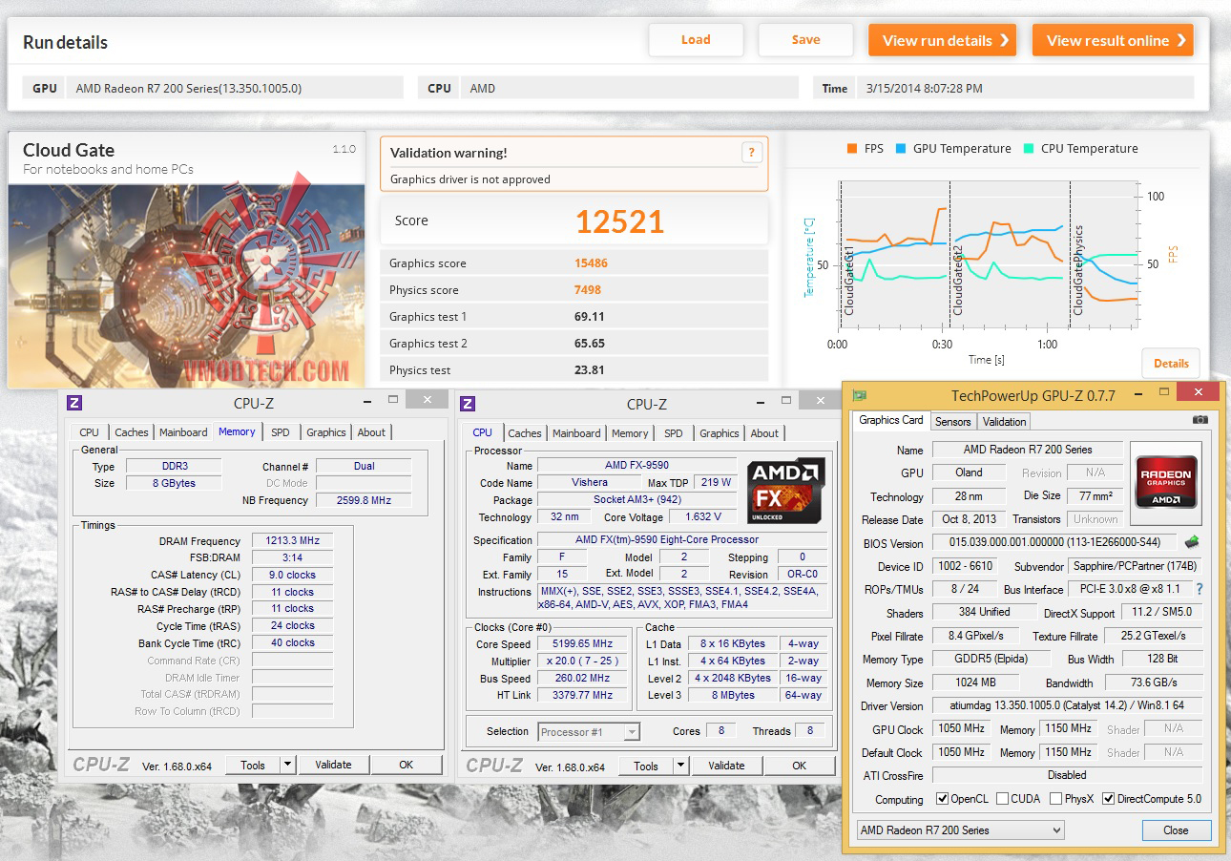This screenshot has width=1231, height=861.
Task: Open the Graphics tab in the Processor CPU-Z window
Action: coord(720,433)
